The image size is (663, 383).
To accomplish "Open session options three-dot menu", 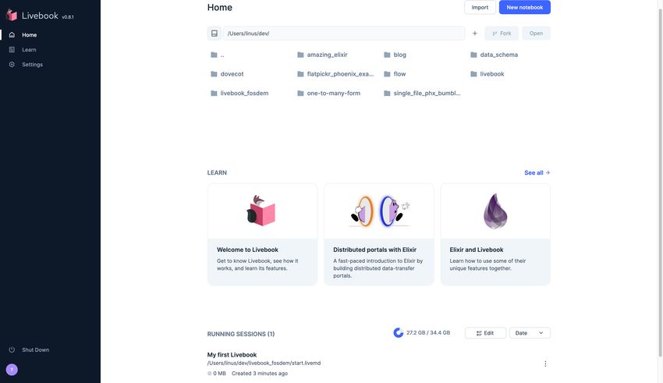I will point(545,363).
